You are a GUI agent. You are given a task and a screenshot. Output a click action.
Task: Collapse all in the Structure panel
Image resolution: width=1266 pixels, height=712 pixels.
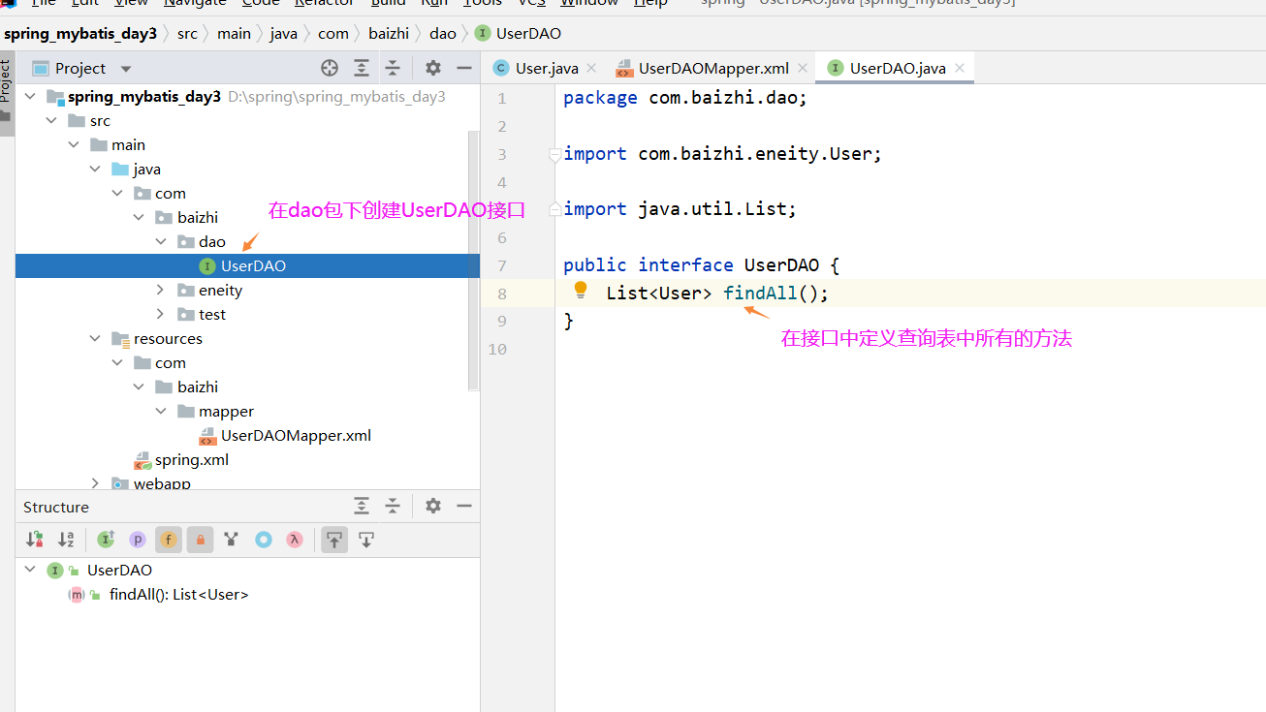tap(393, 506)
